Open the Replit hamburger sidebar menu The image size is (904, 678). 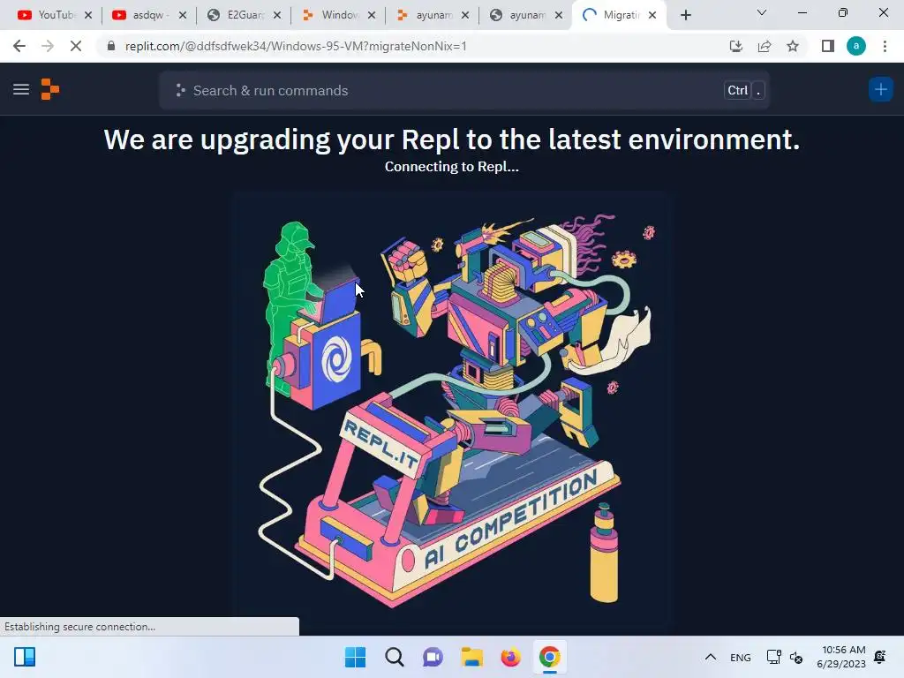click(21, 89)
